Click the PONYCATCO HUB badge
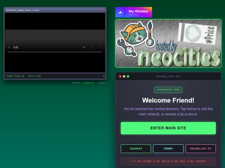Viewport: 225px width, 168px height. click(x=168, y=90)
